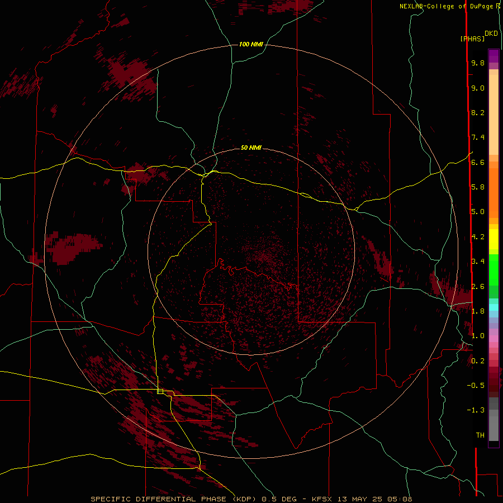Click the 0.2 value on the legend

[x=478, y=360]
